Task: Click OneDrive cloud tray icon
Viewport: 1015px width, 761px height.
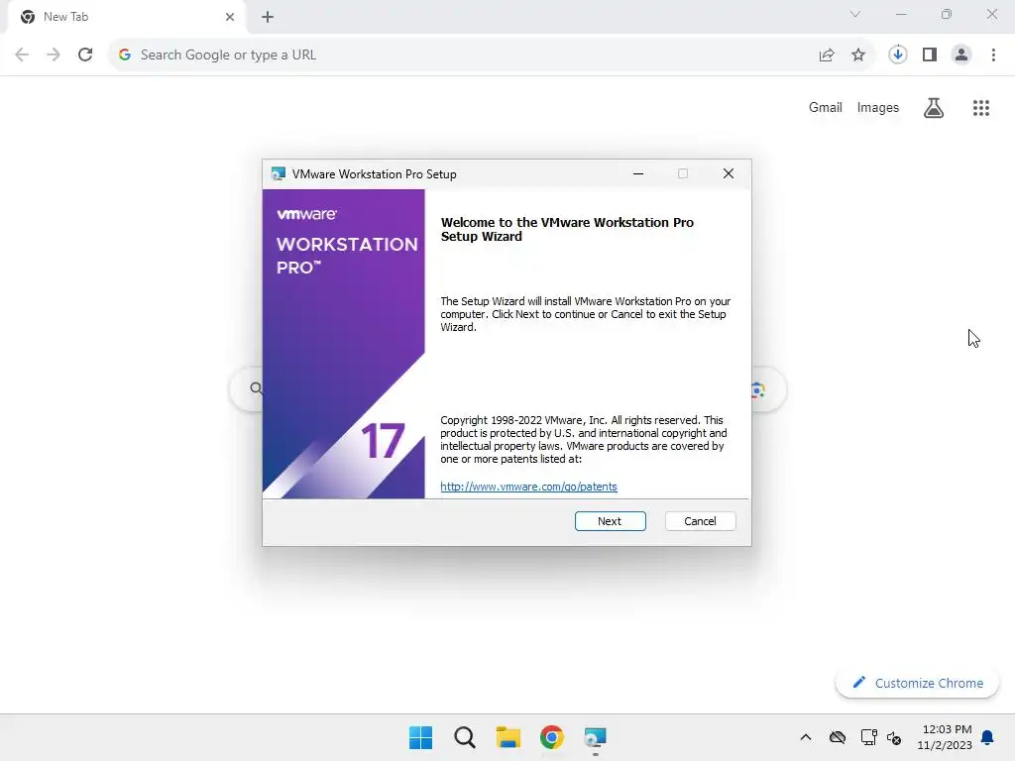Action: click(838, 737)
